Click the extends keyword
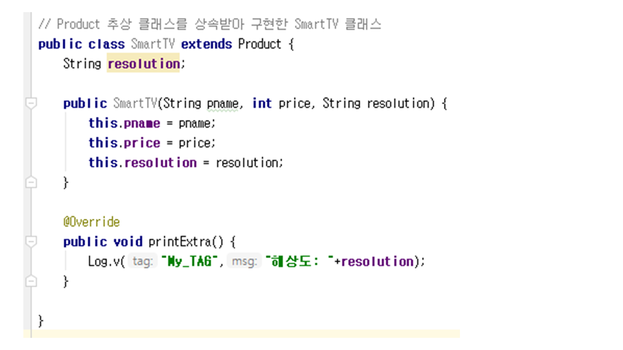 [x=206, y=44]
